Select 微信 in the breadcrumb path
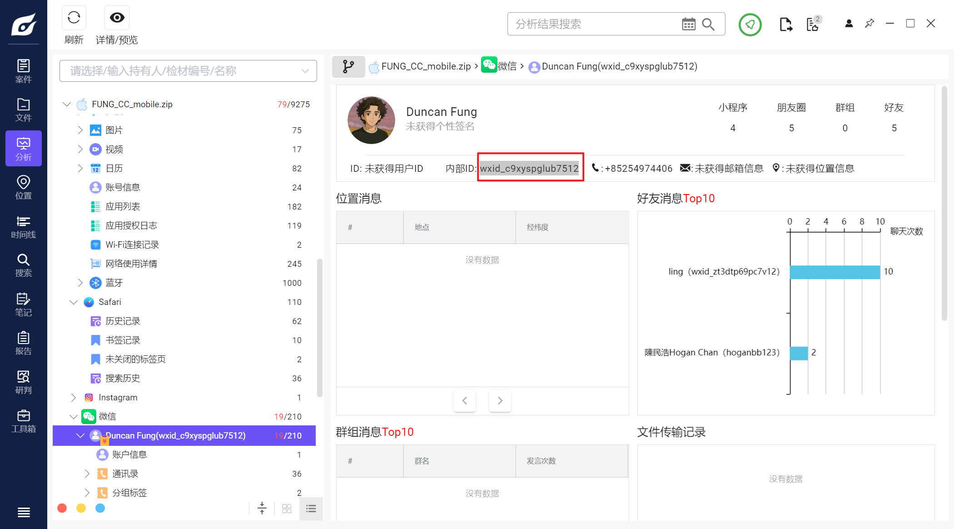This screenshot has height=529, width=954. pyautogui.click(x=507, y=66)
